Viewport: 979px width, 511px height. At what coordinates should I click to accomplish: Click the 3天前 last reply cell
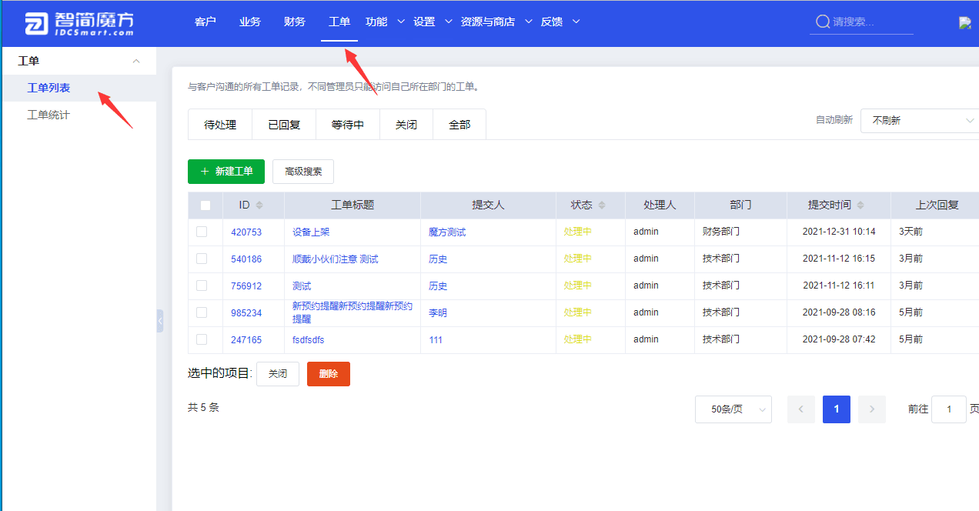pyautogui.click(x=911, y=232)
